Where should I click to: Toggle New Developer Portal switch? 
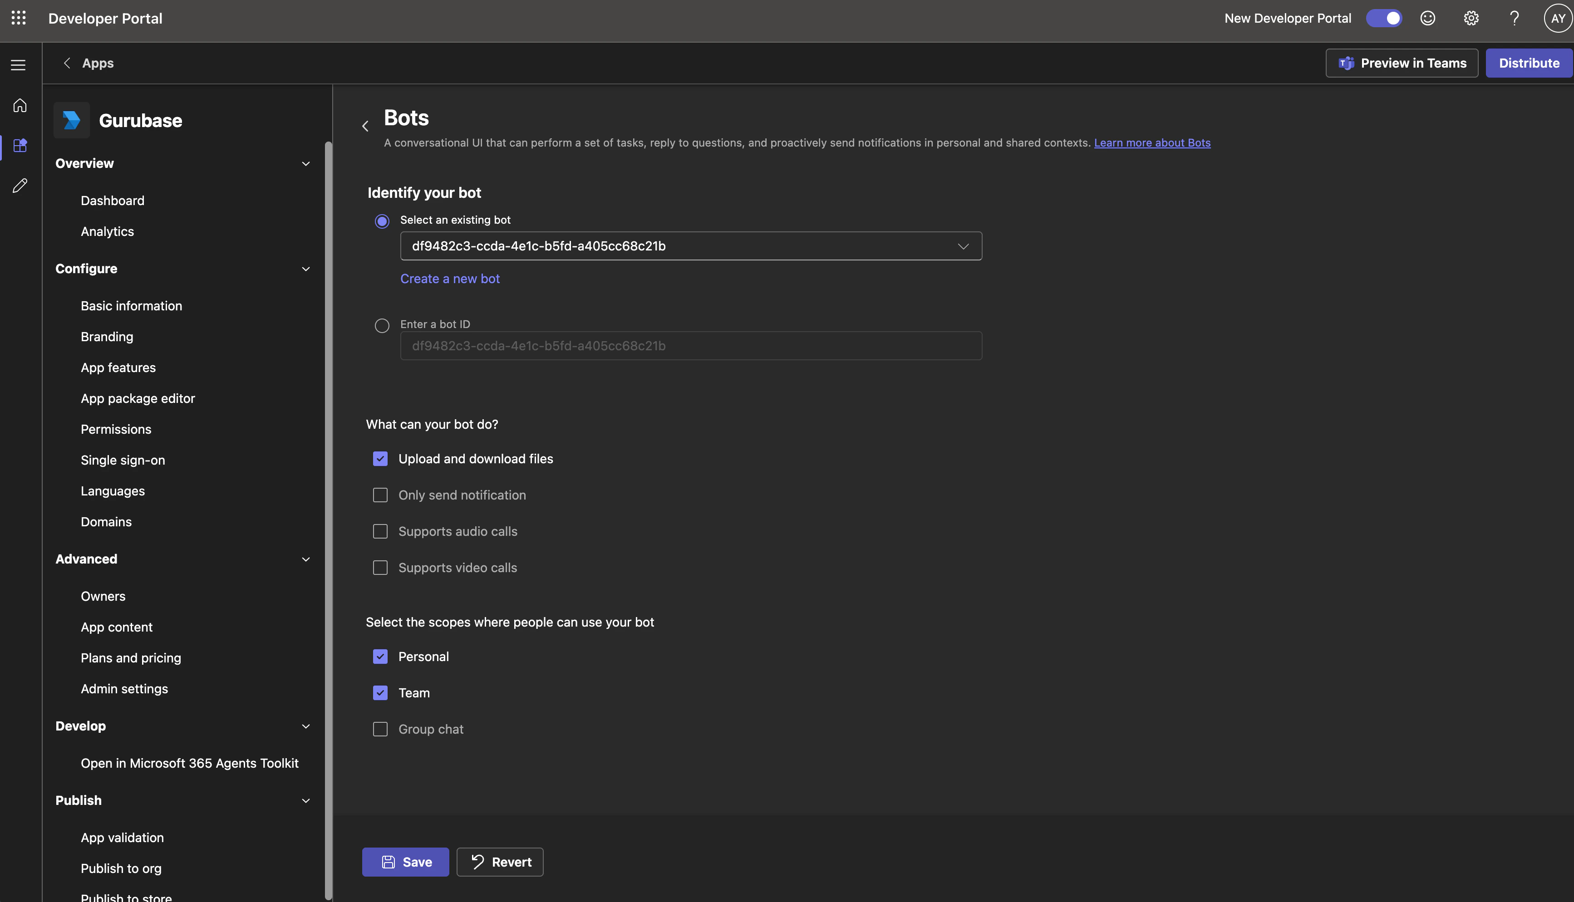1384,18
